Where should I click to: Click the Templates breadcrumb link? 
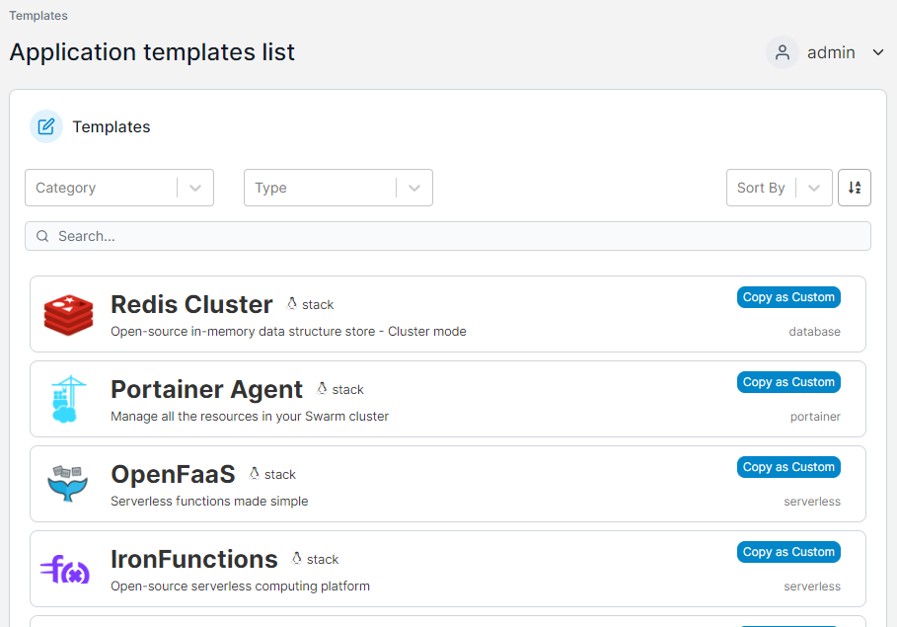[38, 16]
